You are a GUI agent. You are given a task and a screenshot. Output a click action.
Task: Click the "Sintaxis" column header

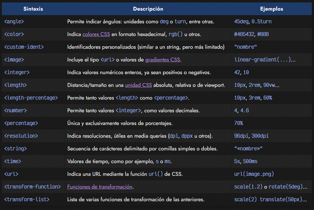tap(33, 9)
